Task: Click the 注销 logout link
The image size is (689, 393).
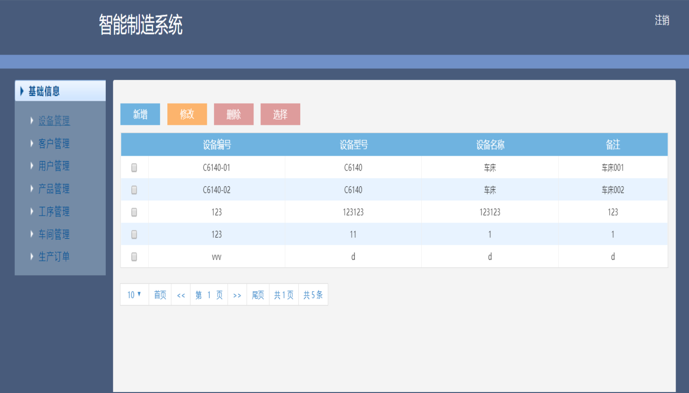Action: click(x=661, y=20)
